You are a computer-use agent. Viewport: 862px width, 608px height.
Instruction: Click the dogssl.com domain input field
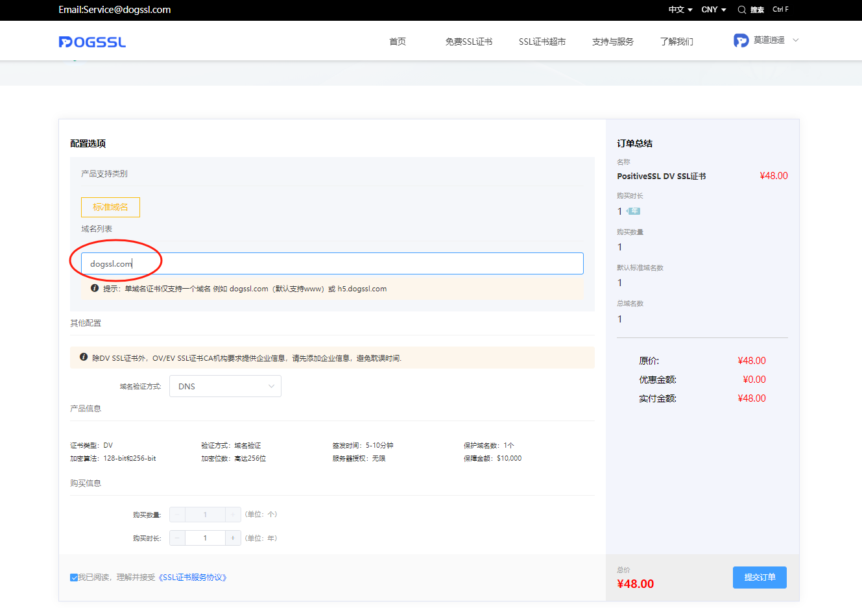click(x=332, y=263)
